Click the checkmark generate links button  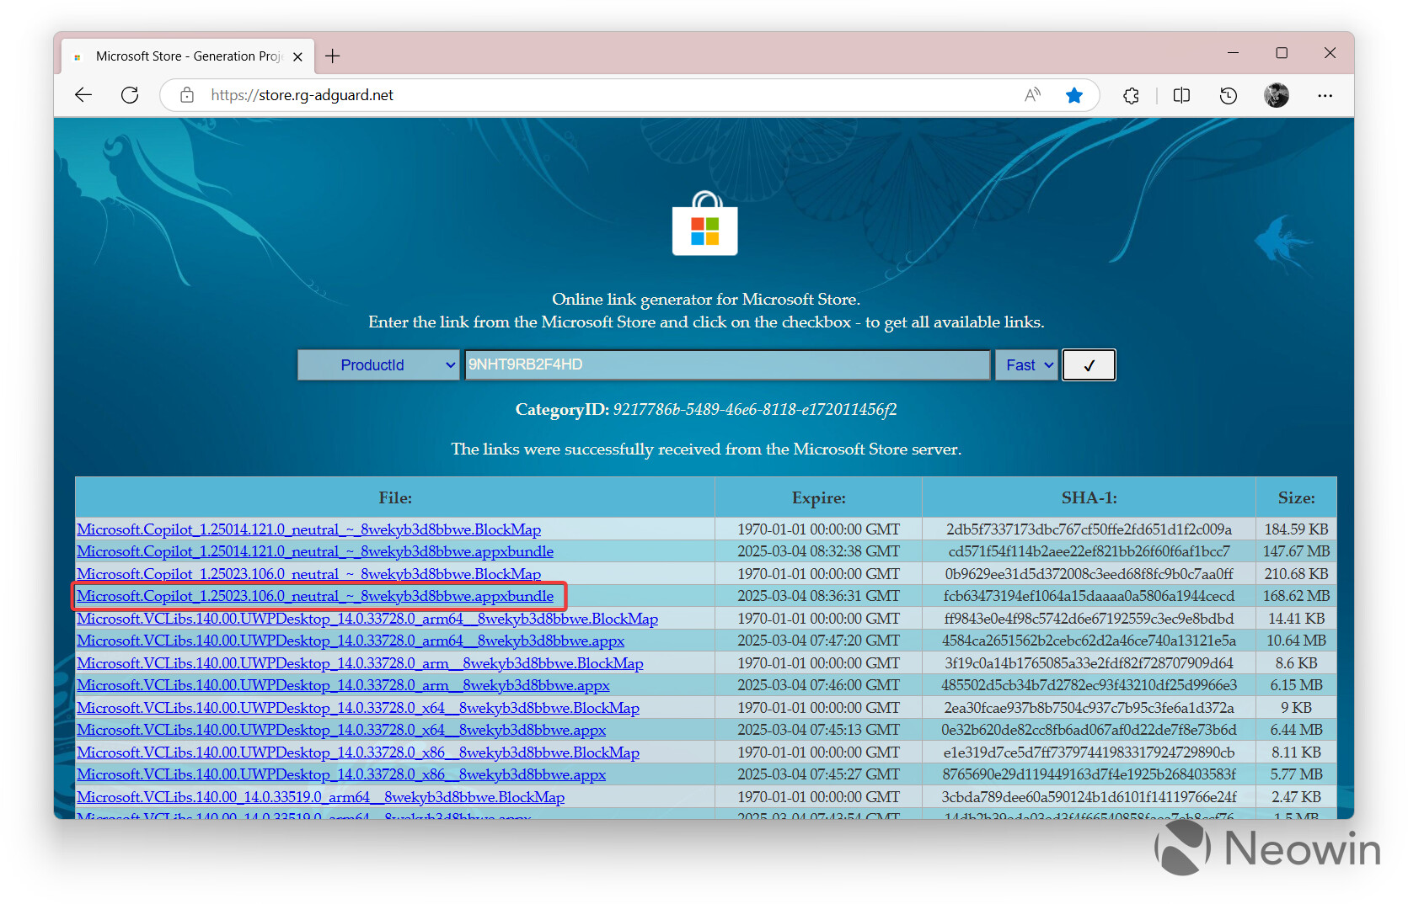tap(1089, 365)
